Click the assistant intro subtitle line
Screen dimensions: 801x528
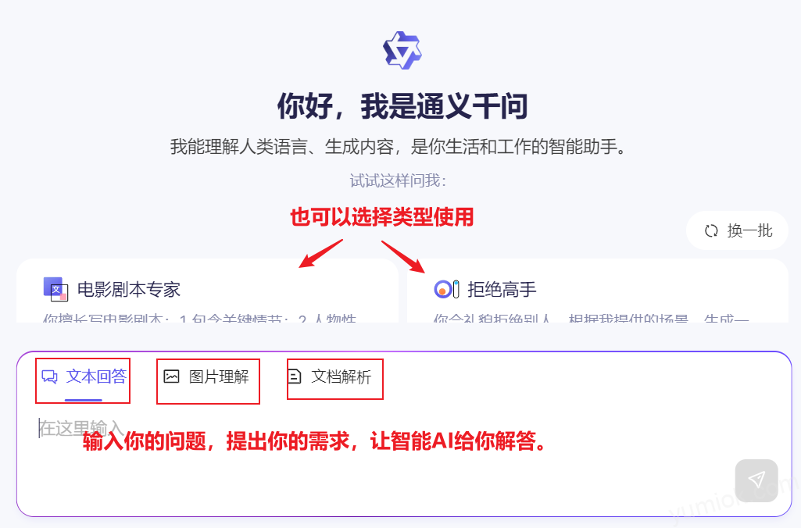click(x=398, y=147)
